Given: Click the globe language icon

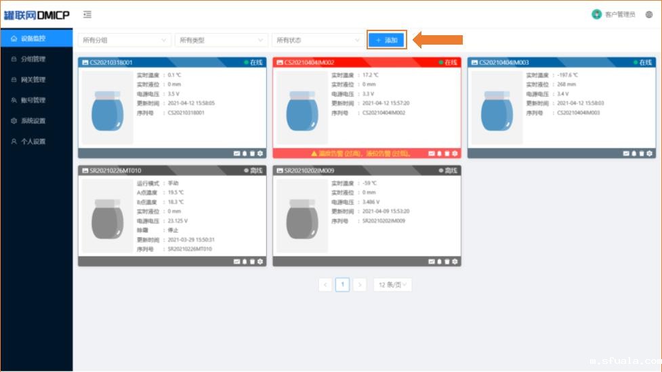Looking at the screenshot, I should [649, 14].
